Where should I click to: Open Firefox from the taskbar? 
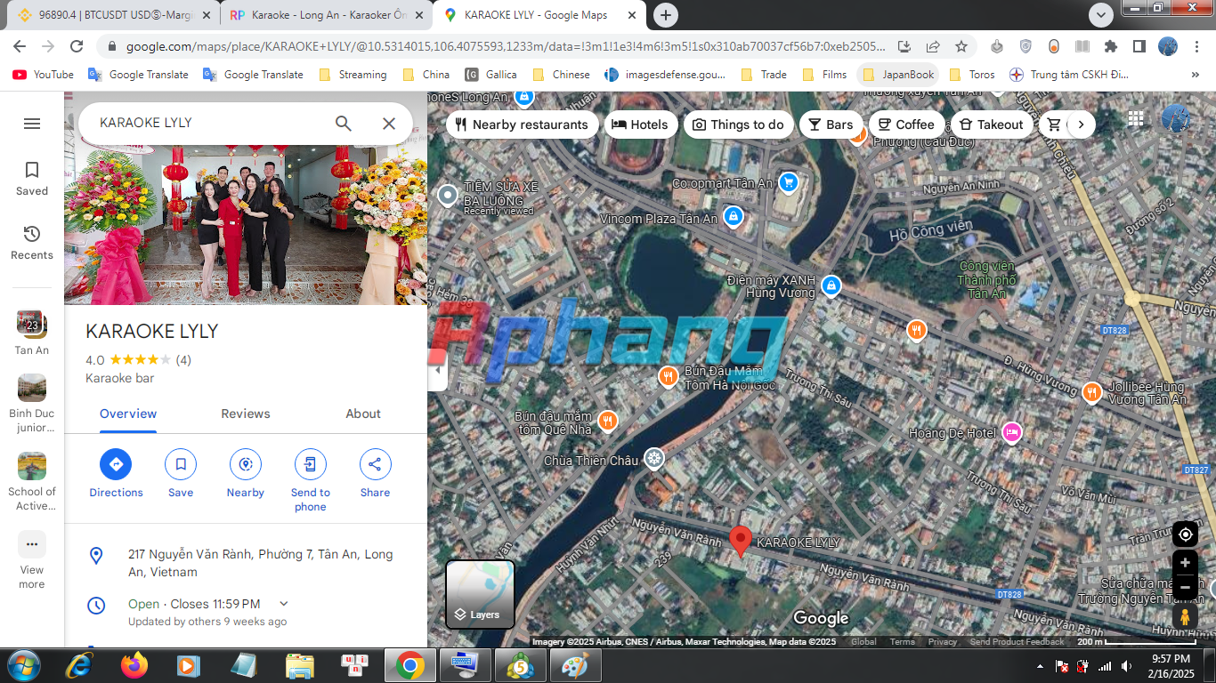click(134, 665)
